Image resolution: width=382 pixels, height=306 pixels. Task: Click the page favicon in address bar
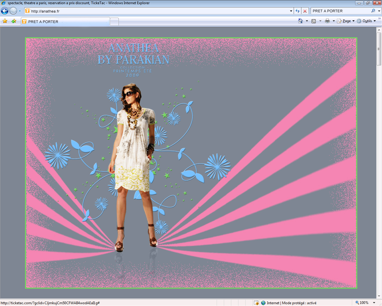point(28,11)
